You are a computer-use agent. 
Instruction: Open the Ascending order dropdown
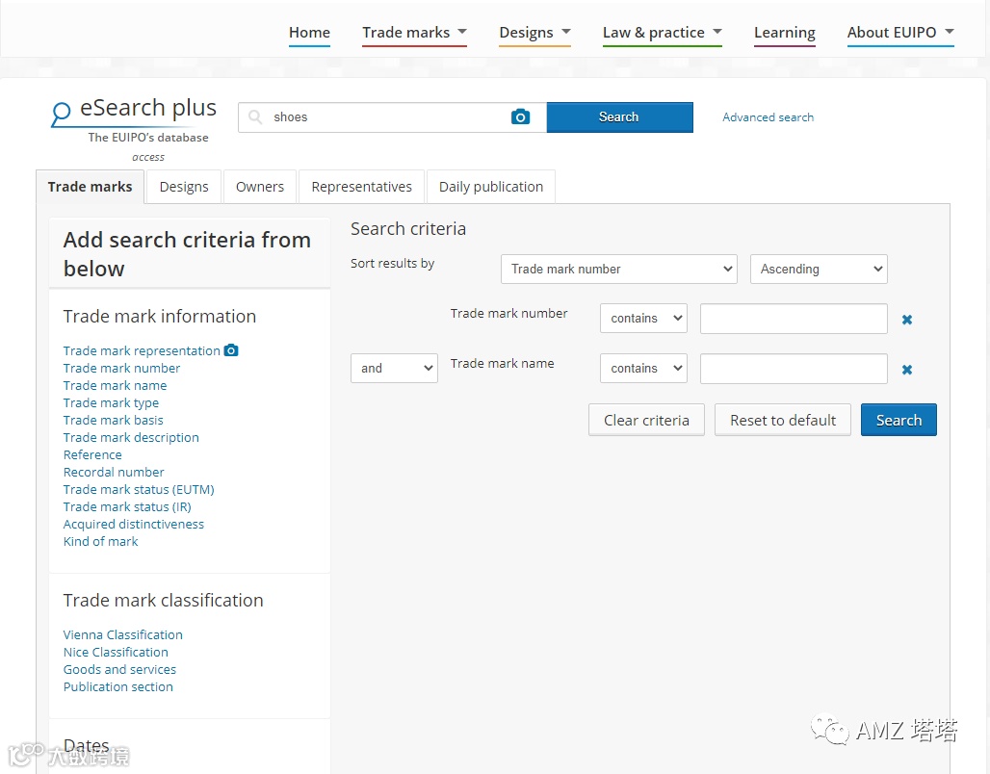pos(819,269)
